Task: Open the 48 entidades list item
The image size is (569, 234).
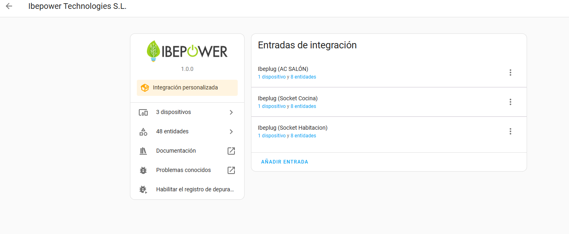Action: click(x=187, y=132)
